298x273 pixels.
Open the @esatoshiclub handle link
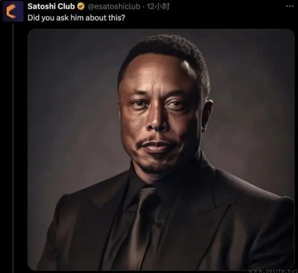pos(114,6)
